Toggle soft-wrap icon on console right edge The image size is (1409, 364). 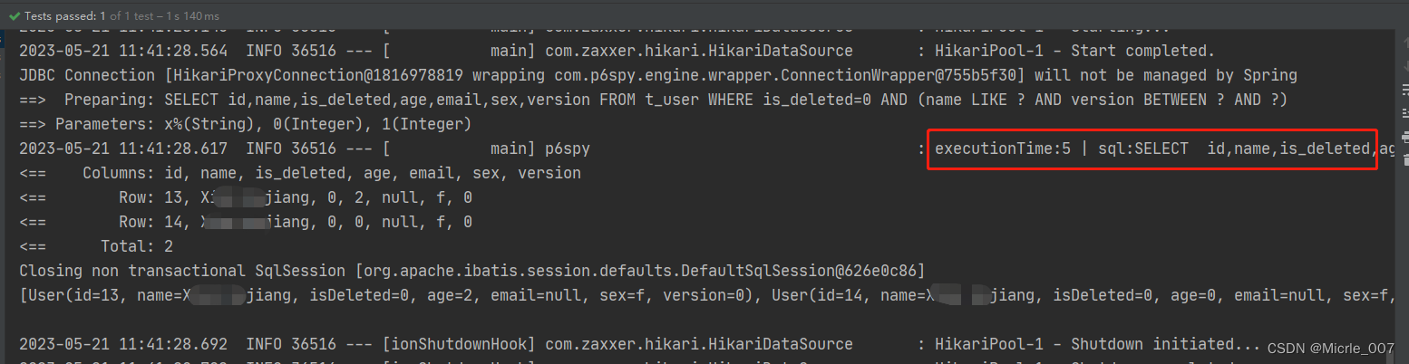[1405, 90]
